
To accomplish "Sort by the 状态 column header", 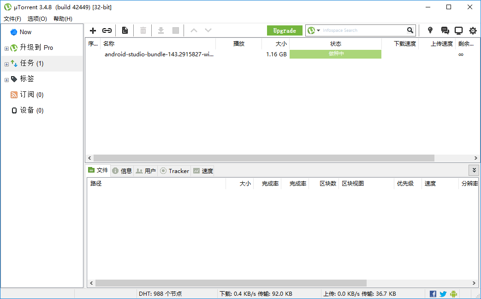I will [x=335, y=43].
